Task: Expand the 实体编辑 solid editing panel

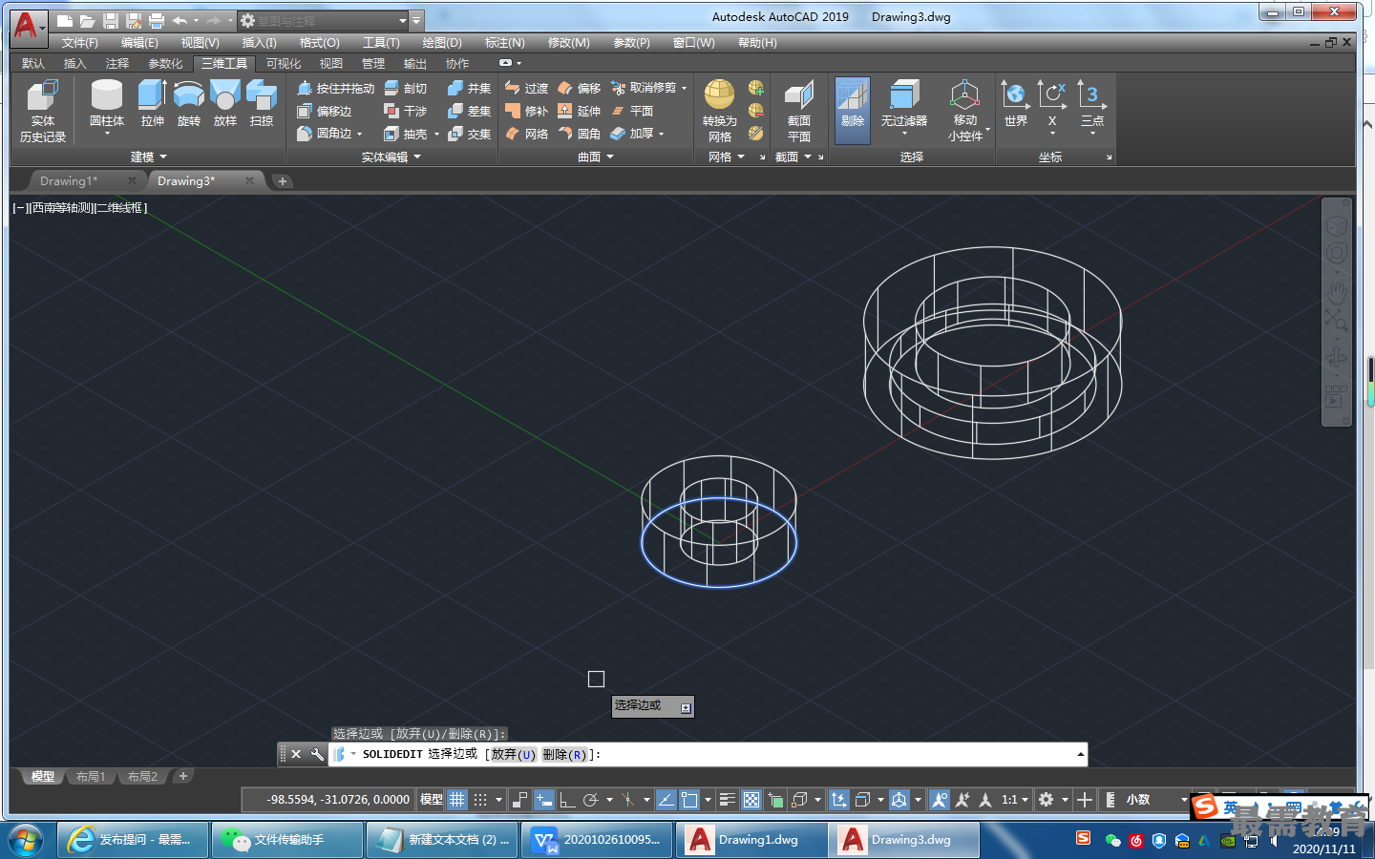Action: (391, 157)
